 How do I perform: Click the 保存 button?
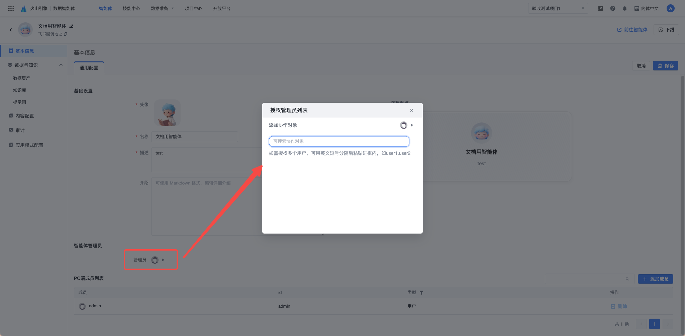coord(665,66)
